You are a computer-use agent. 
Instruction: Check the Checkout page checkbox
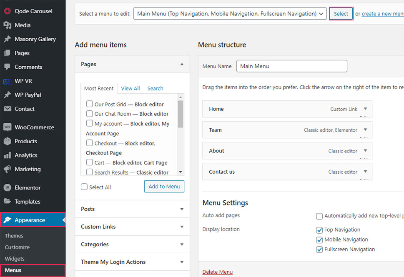click(x=89, y=142)
